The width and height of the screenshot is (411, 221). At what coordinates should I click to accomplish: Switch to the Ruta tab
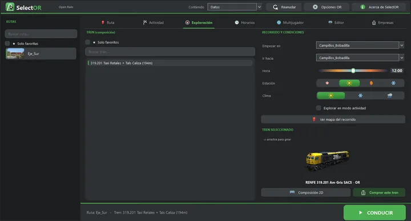(107, 23)
